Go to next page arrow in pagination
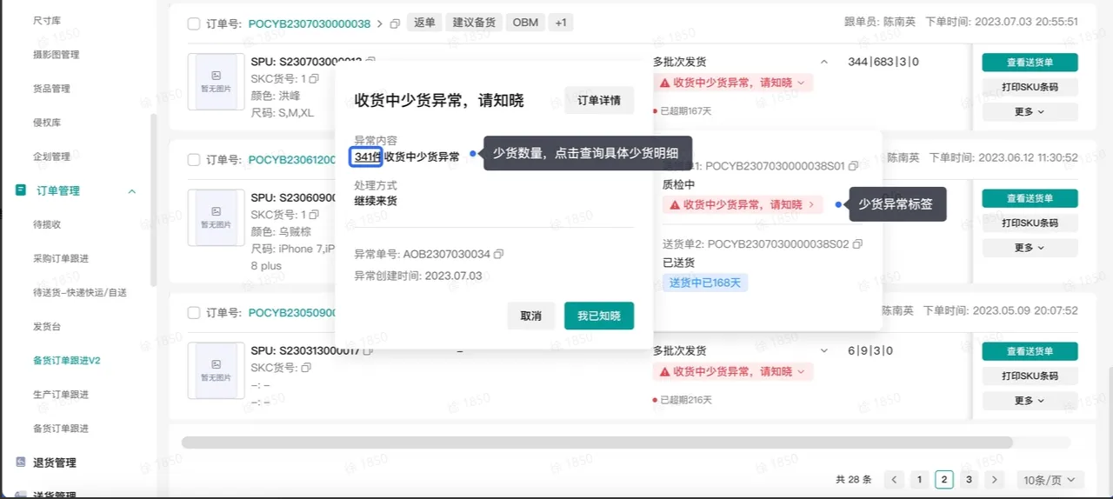 [995, 479]
